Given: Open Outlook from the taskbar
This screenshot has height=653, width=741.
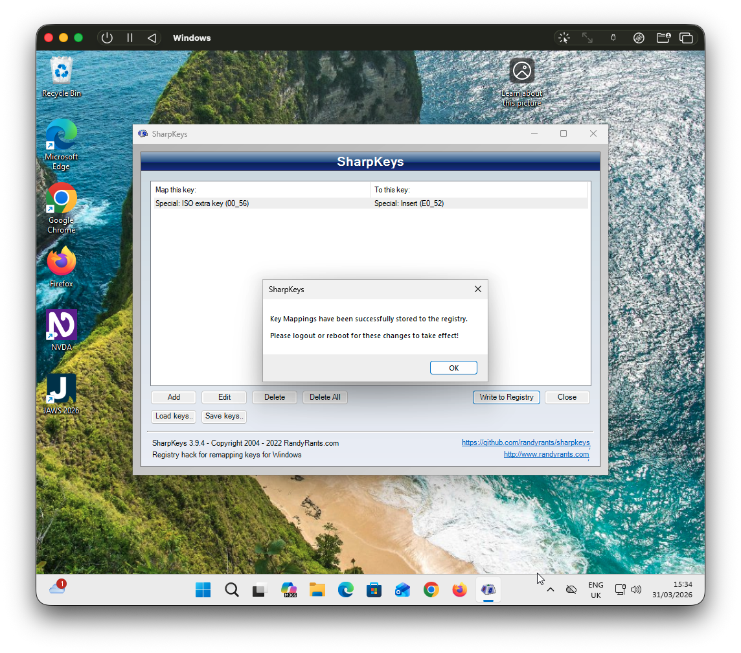Looking at the screenshot, I should [x=402, y=590].
